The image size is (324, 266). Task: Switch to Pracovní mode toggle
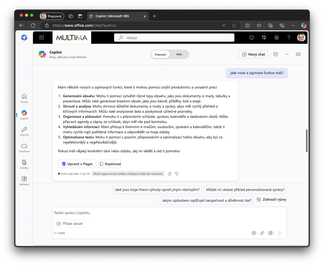160,54
